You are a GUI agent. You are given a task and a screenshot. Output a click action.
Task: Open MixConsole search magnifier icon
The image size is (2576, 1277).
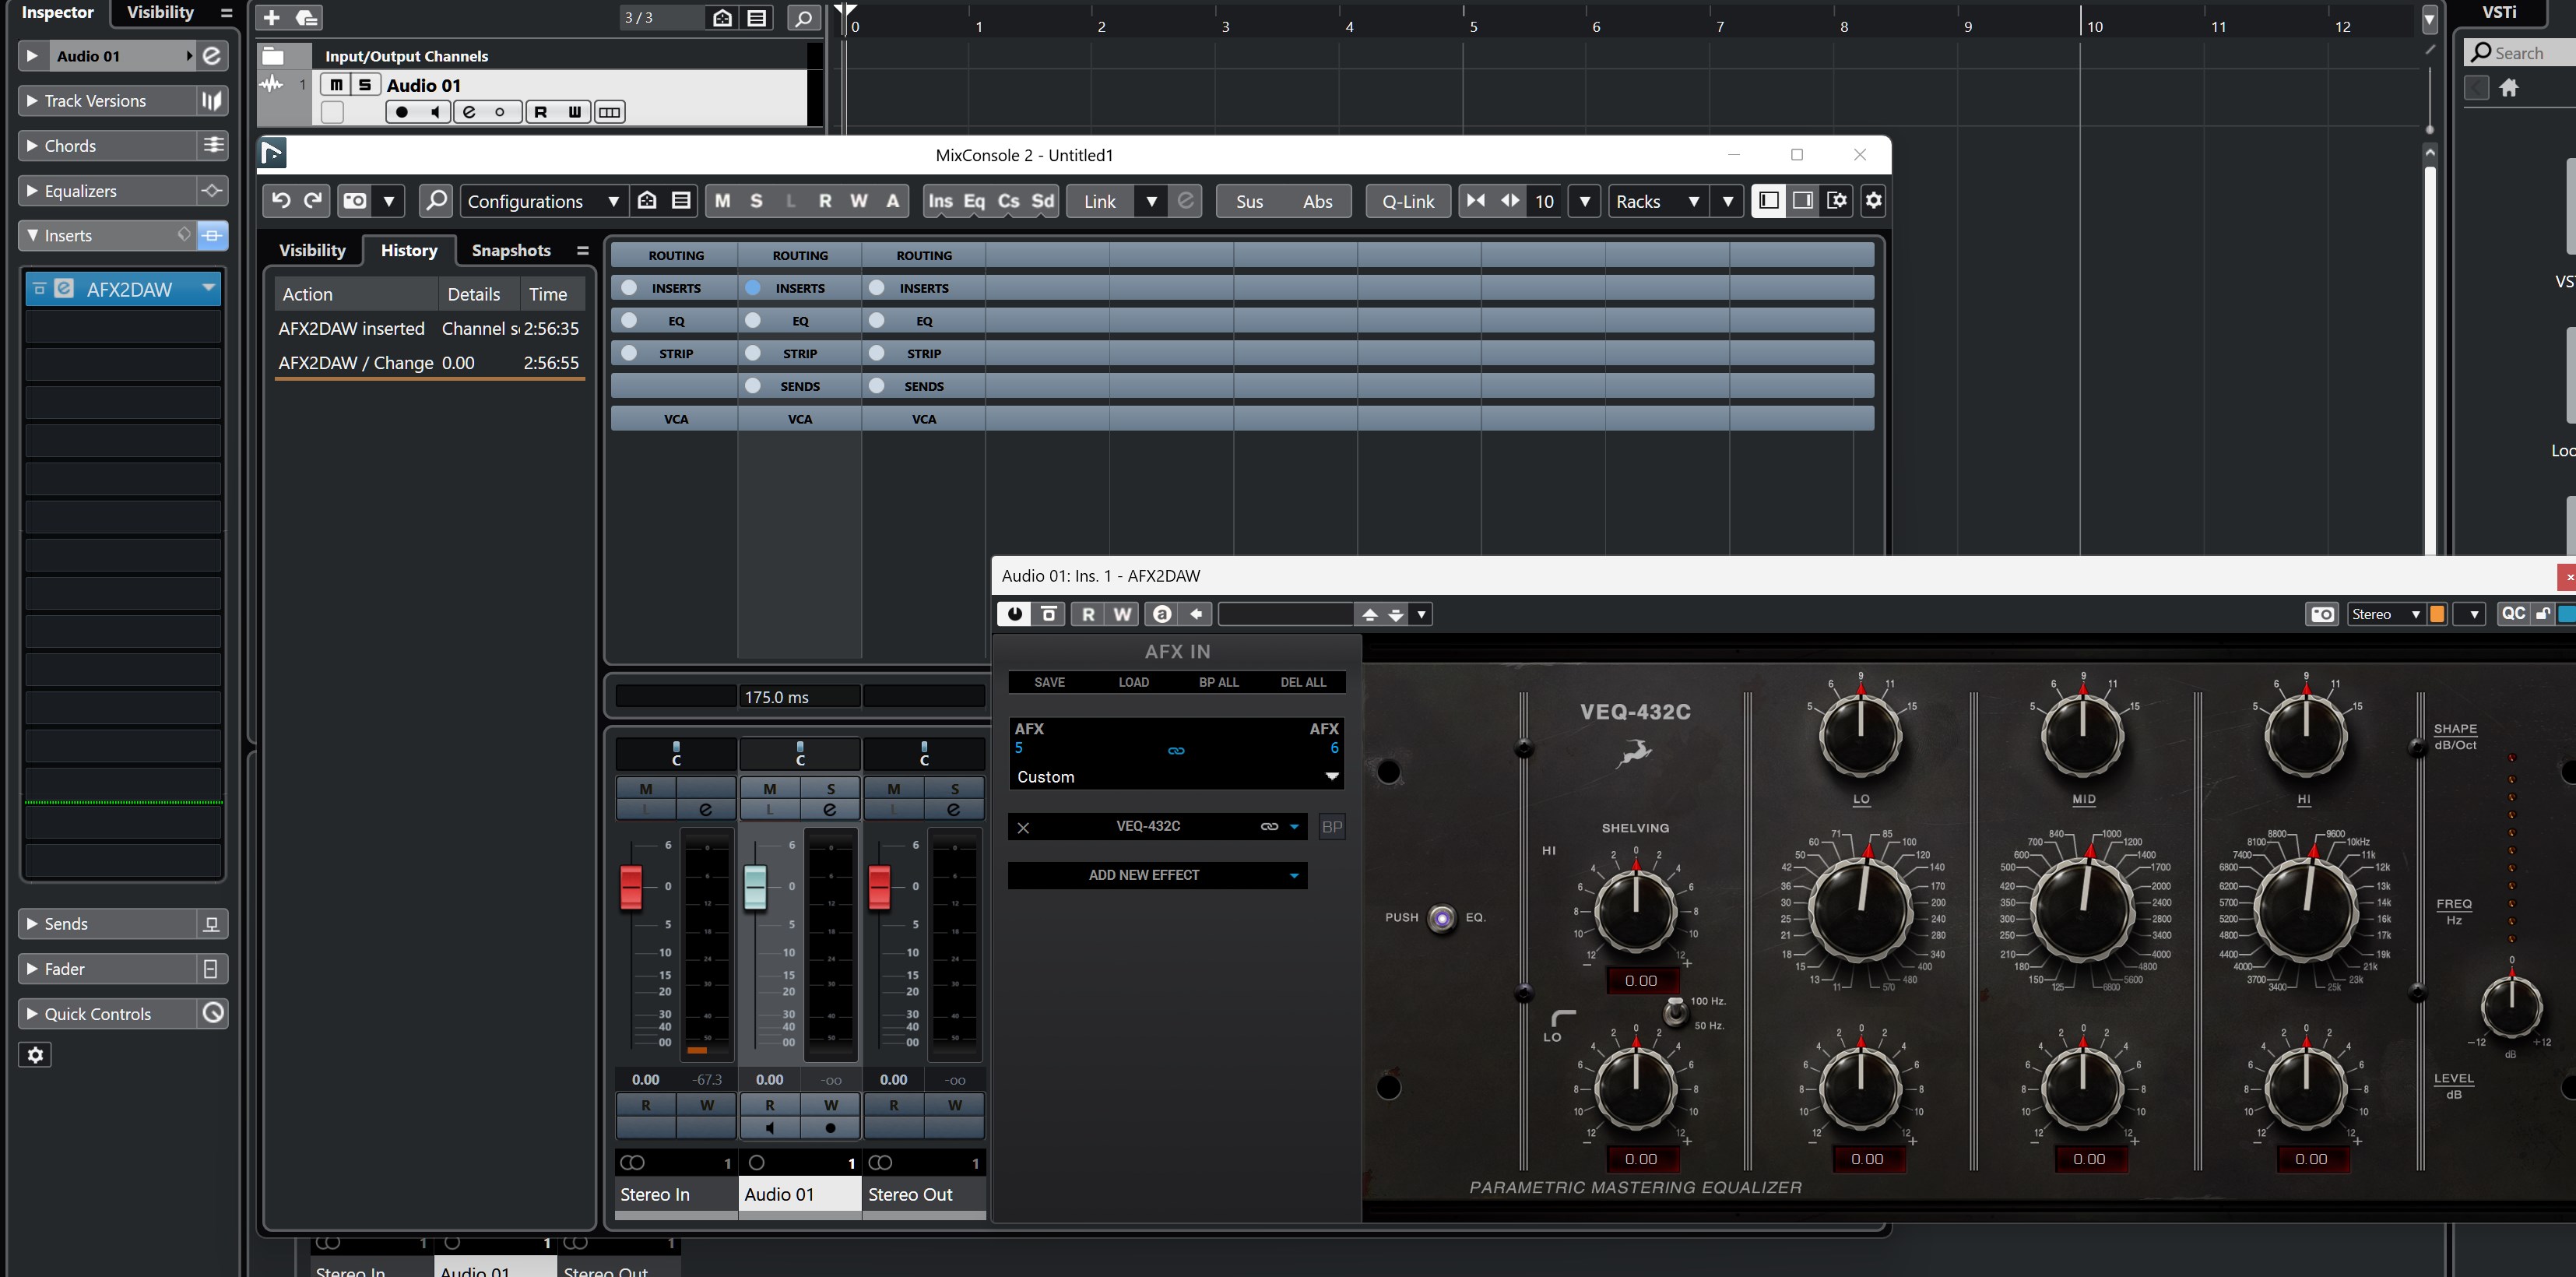point(436,201)
